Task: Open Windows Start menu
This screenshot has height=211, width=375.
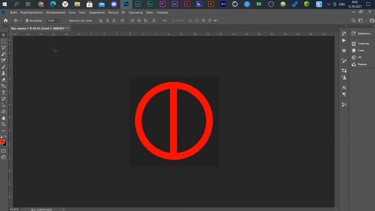Action: [x=5, y=4]
